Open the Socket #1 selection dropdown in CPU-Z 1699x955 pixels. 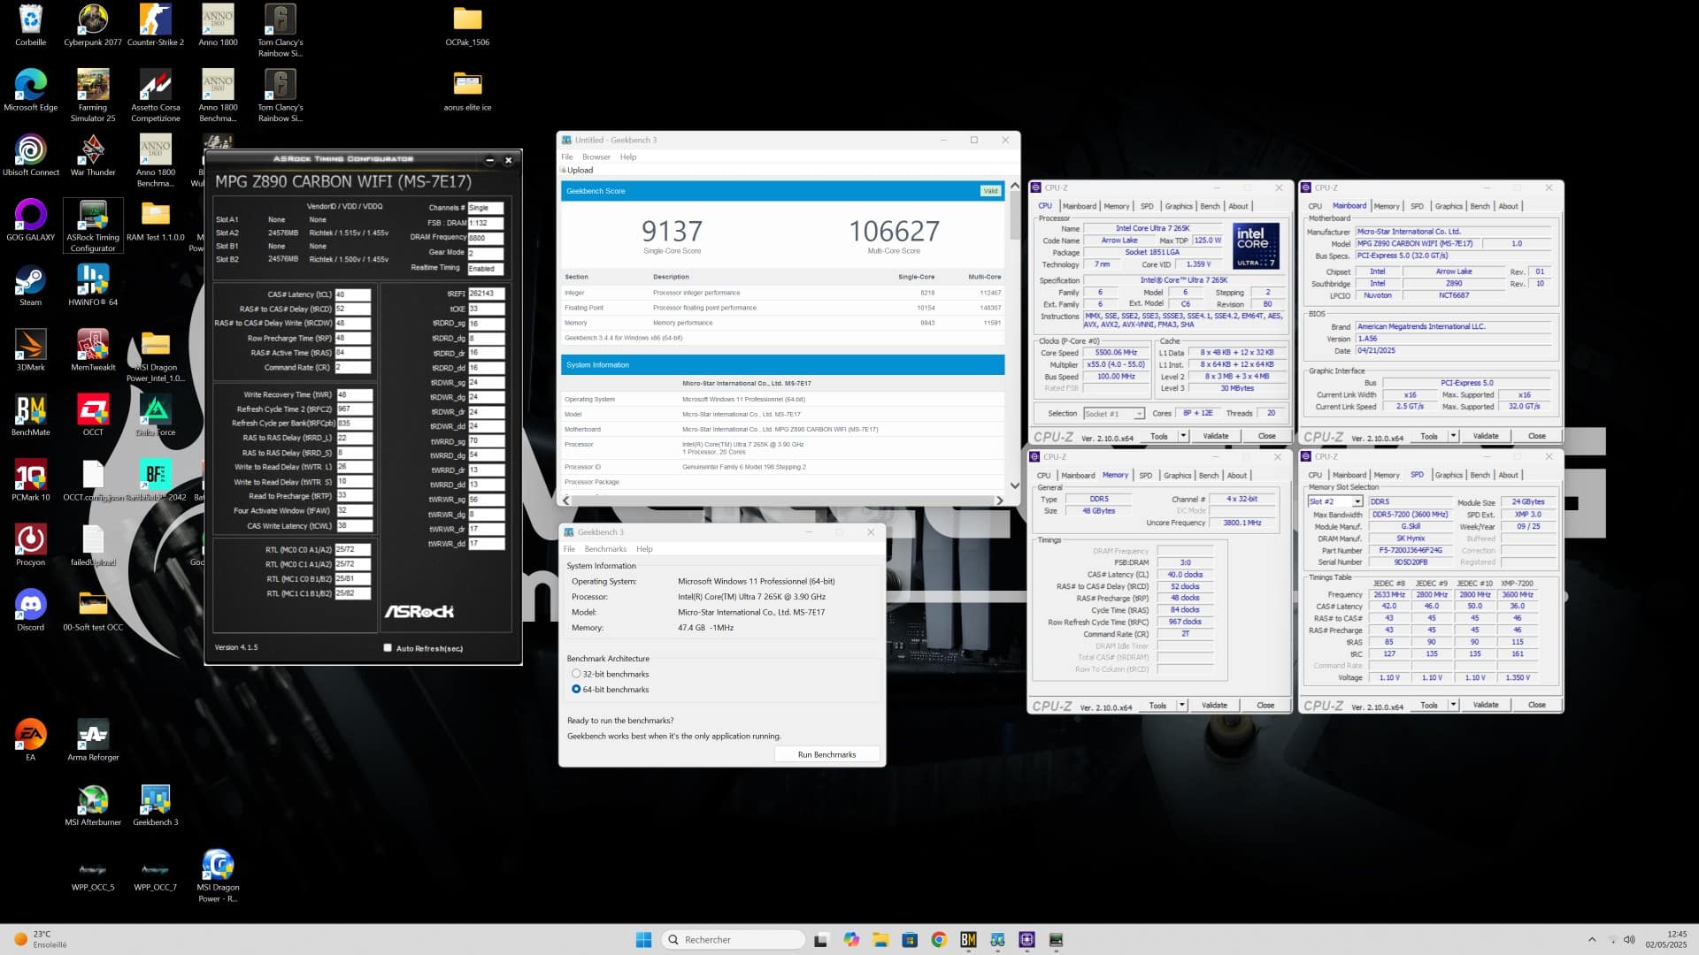[1114, 414]
